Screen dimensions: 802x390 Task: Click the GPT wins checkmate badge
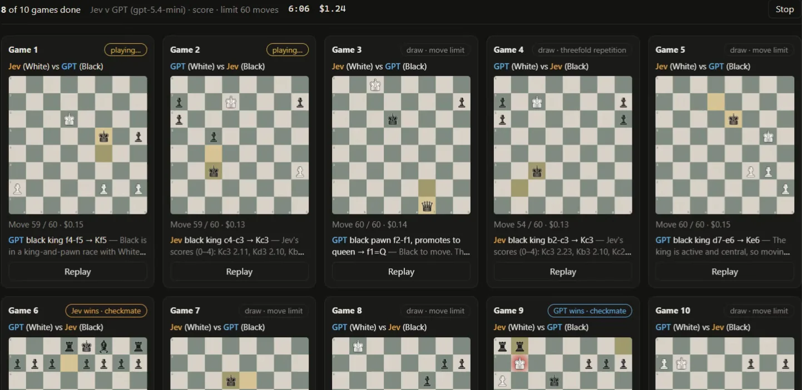coord(590,311)
